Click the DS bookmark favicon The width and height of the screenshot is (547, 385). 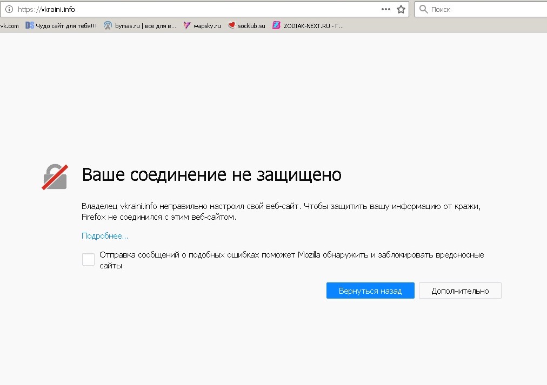pos(29,25)
